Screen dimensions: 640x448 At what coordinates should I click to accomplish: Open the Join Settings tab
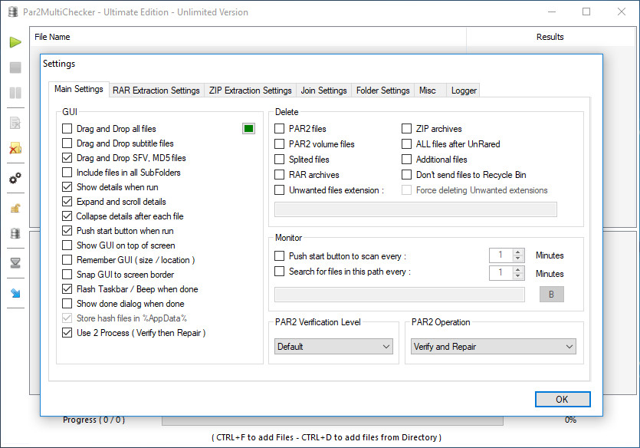(323, 91)
